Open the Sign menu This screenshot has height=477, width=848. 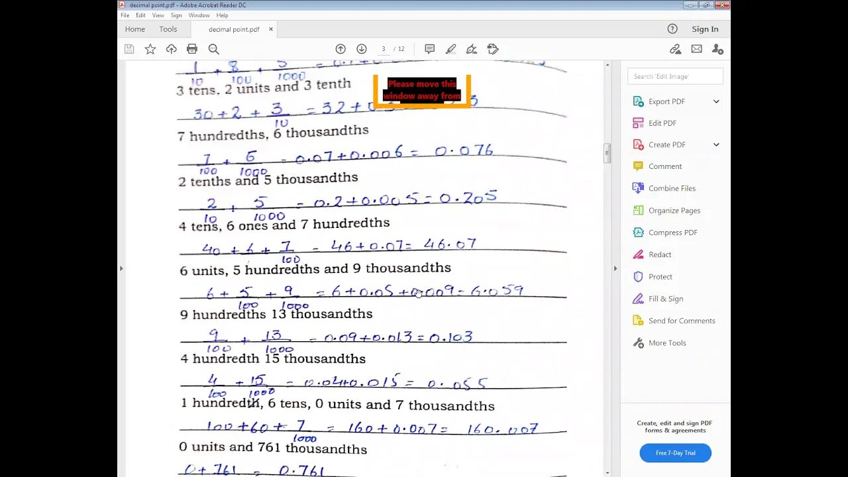tap(176, 15)
